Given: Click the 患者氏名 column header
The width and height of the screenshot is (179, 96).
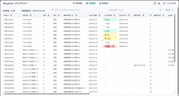Looking at the screenshot, I should tap(25, 15).
